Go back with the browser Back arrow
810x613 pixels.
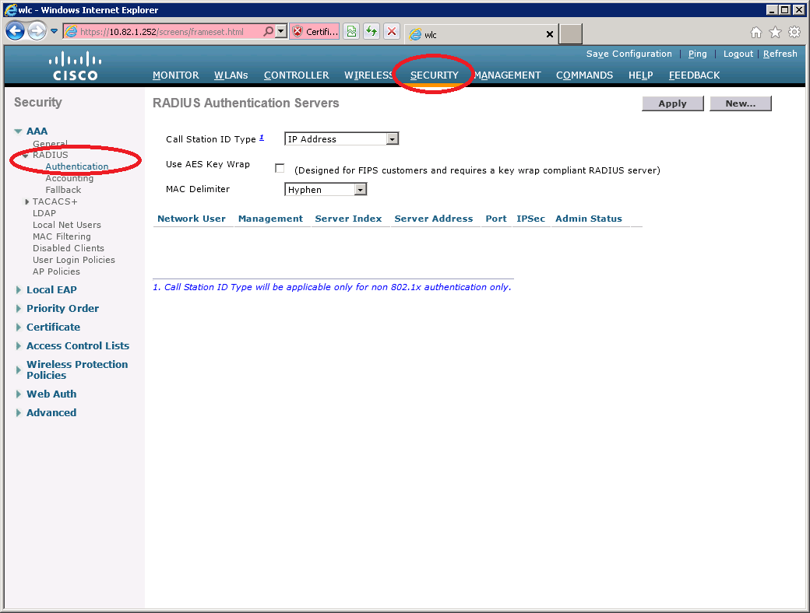coord(15,31)
